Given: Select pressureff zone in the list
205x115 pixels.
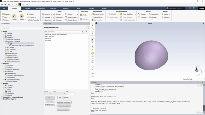Looking at the screenshot, I should click(x=48, y=38).
